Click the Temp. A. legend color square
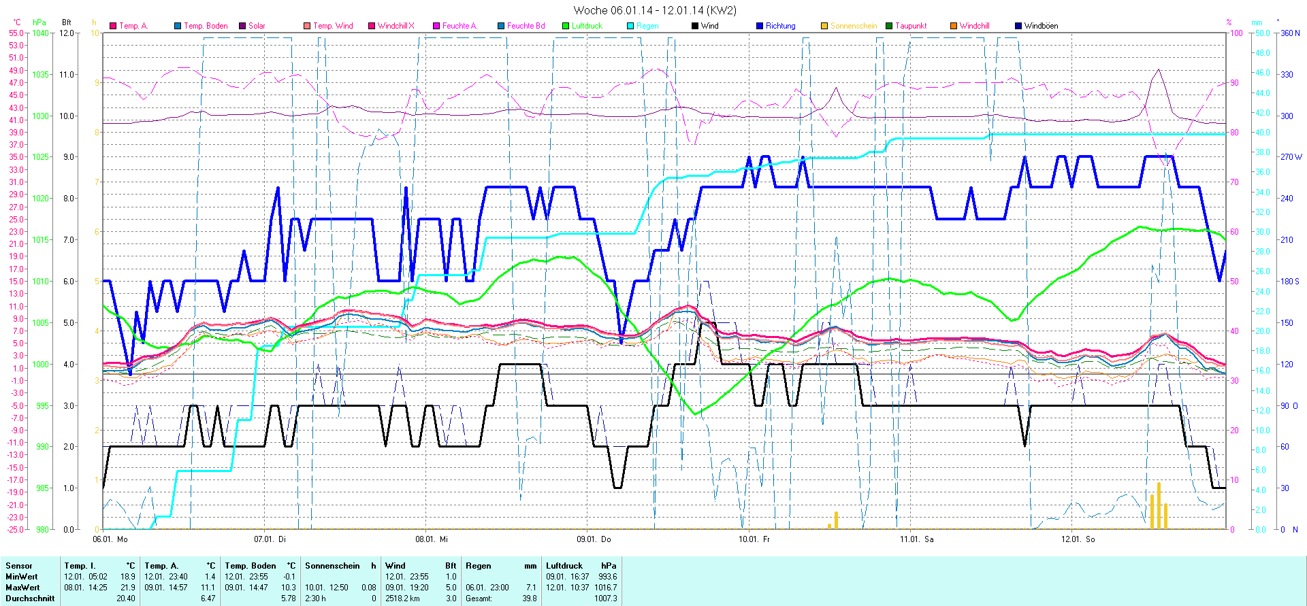 click(x=113, y=26)
